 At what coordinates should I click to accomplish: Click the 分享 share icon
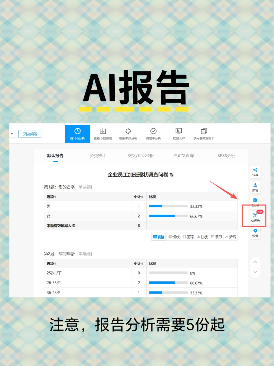click(x=255, y=172)
